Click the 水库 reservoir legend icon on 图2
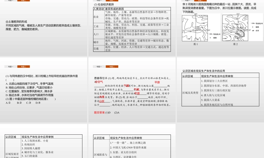The width and height of the screenshot is (264, 158). tap(253, 31)
